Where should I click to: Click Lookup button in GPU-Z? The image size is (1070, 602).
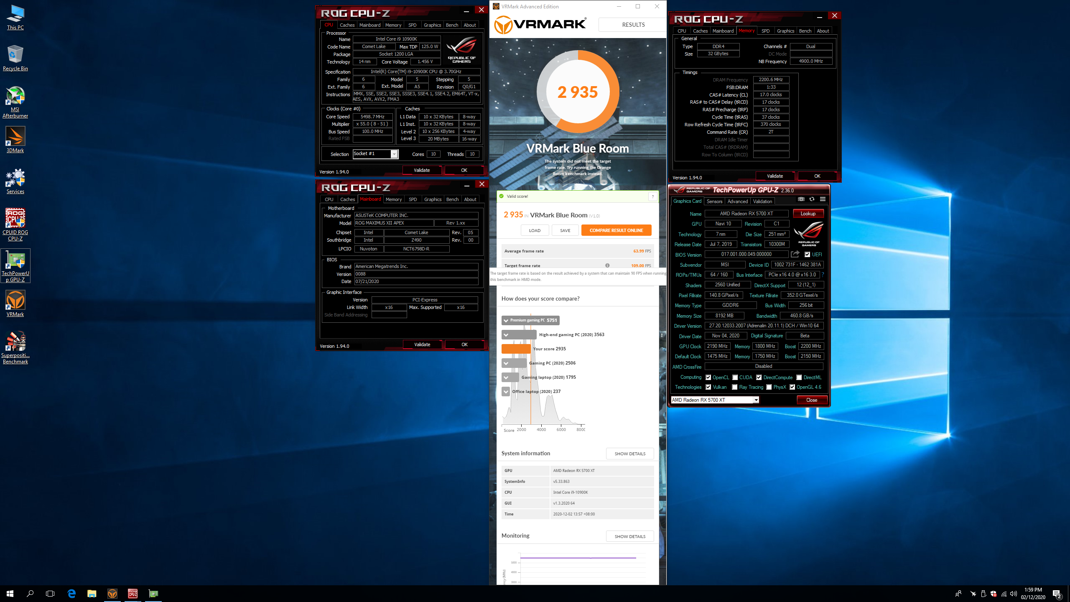point(808,214)
